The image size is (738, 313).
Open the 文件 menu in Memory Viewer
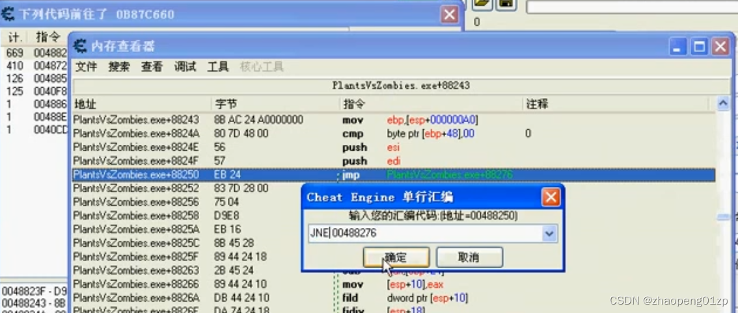86,67
